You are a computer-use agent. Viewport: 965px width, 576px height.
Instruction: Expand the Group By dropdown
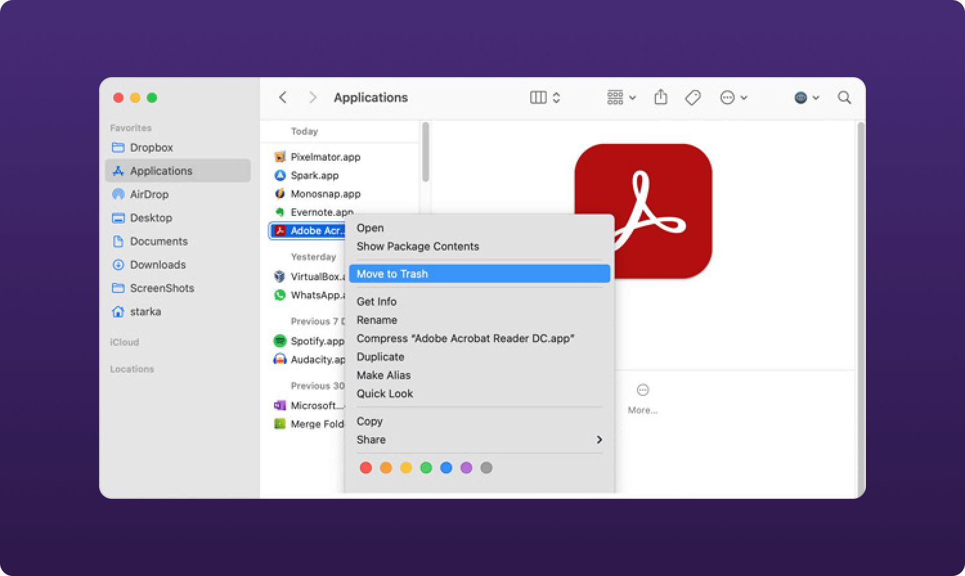(x=621, y=98)
